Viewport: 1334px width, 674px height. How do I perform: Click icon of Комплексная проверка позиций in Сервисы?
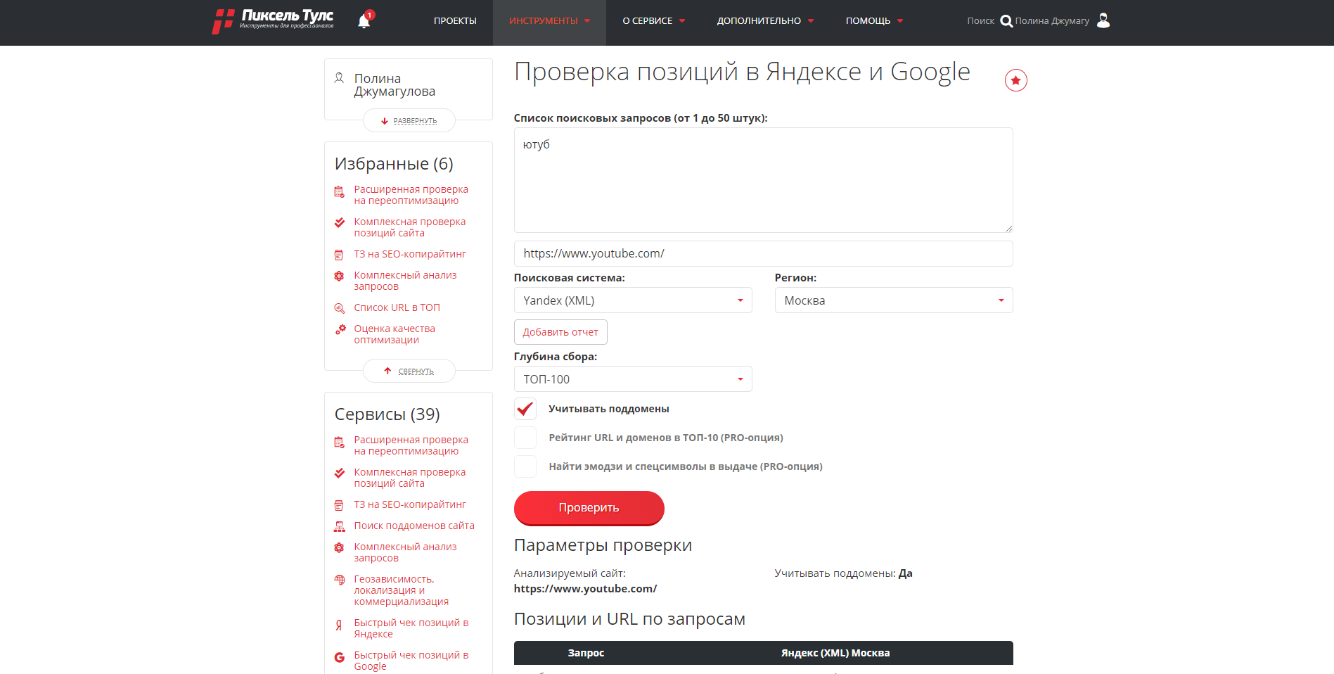tap(339, 473)
